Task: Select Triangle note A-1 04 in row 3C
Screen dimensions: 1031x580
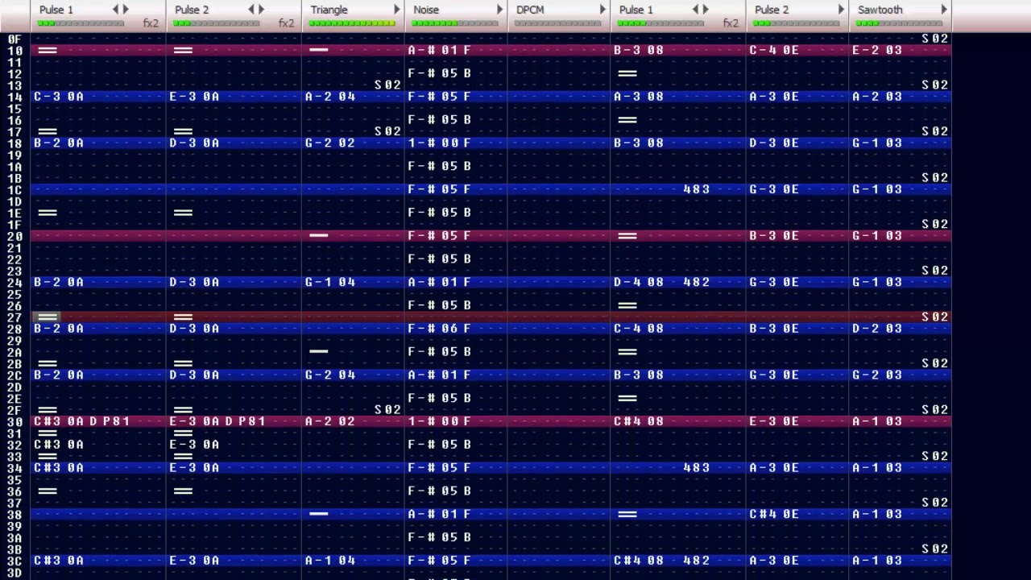Action: pos(330,561)
